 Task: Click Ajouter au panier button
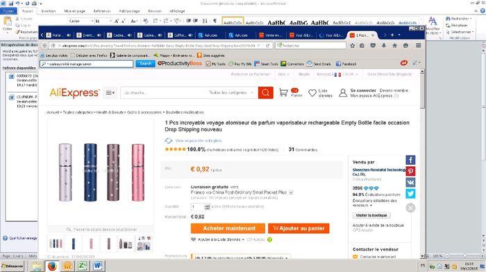[x=299, y=228]
